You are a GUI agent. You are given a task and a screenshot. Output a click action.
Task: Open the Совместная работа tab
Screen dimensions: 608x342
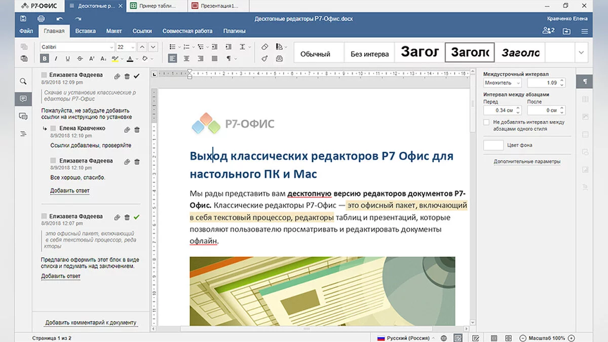point(187,31)
